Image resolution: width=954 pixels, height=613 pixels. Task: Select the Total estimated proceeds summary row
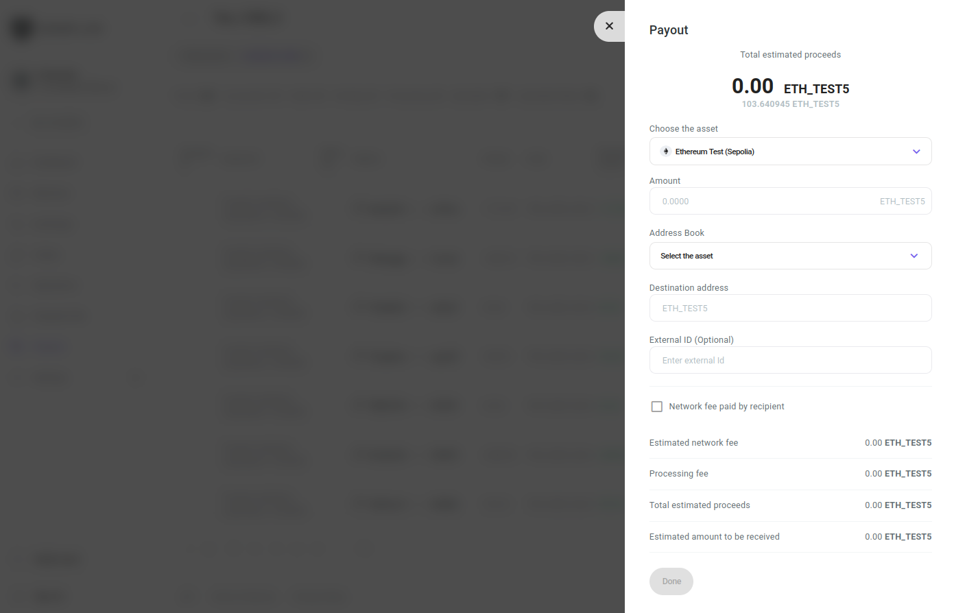pyautogui.click(x=790, y=505)
